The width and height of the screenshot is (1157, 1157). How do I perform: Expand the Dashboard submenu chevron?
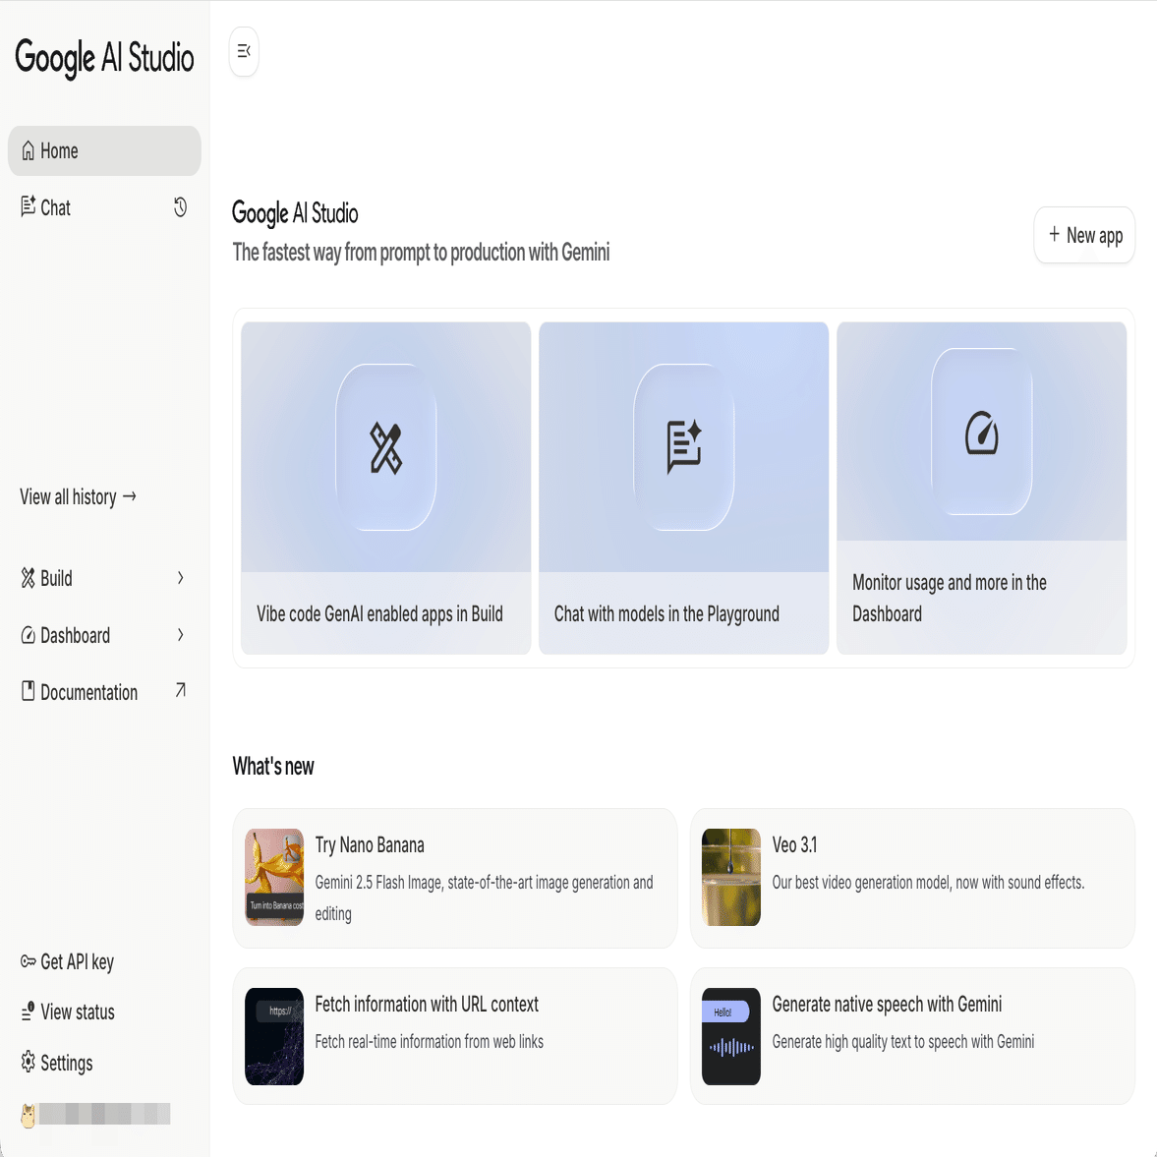point(181,635)
